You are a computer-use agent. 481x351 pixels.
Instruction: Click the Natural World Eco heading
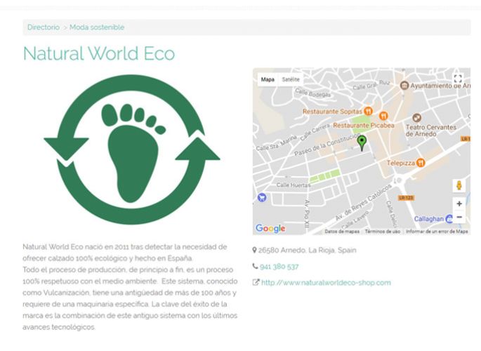coord(99,53)
